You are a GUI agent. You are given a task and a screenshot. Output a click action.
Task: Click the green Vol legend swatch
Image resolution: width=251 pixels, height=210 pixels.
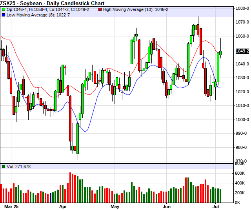[4, 167]
